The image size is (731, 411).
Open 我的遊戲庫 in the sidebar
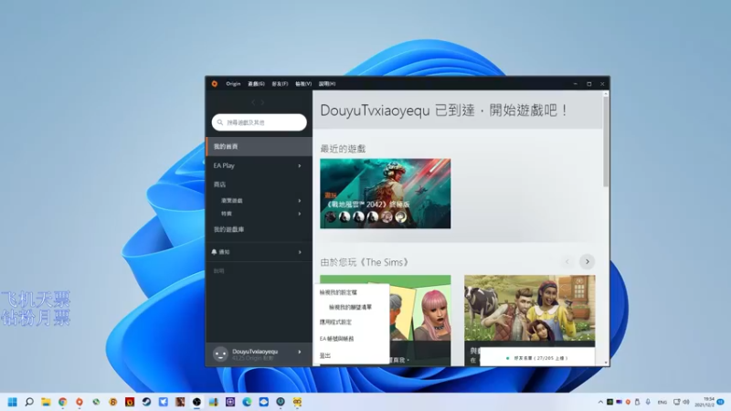(x=228, y=229)
